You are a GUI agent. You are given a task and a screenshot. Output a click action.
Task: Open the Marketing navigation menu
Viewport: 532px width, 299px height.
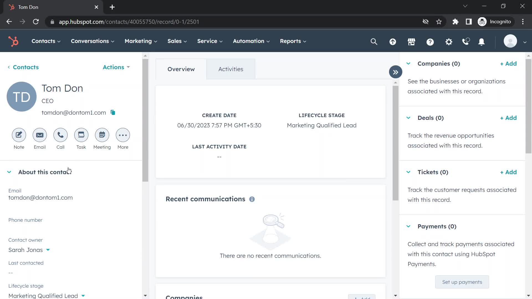pyautogui.click(x=141, y=41)
